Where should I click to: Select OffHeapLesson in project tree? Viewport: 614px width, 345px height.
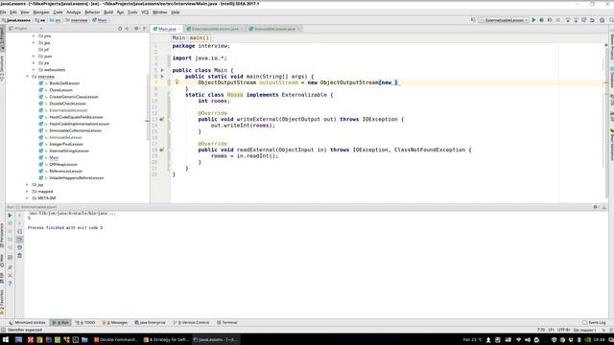(x=63, y=164)
